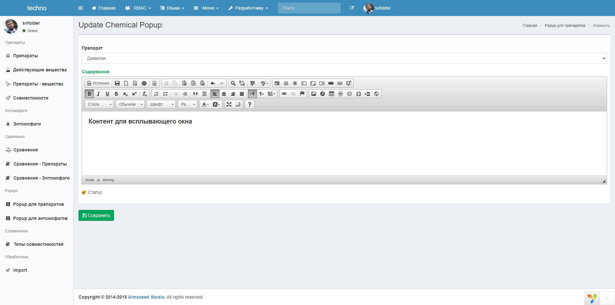615x305 pixels.
Task: Insert an anchor using the flag icon
Action: click(x=302, y=94)
